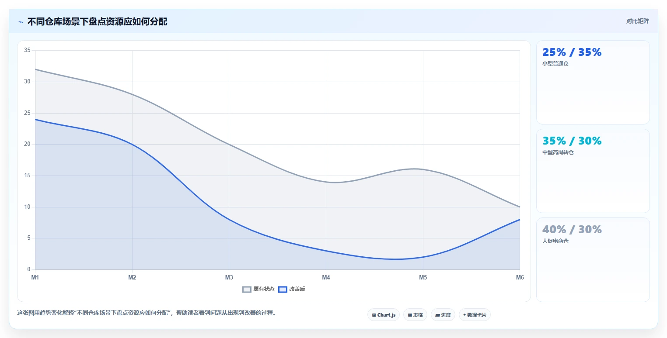This screenshot has width=667, height=338.
Task: Click the Chart.js tag icon
Action: coord(374,315)
